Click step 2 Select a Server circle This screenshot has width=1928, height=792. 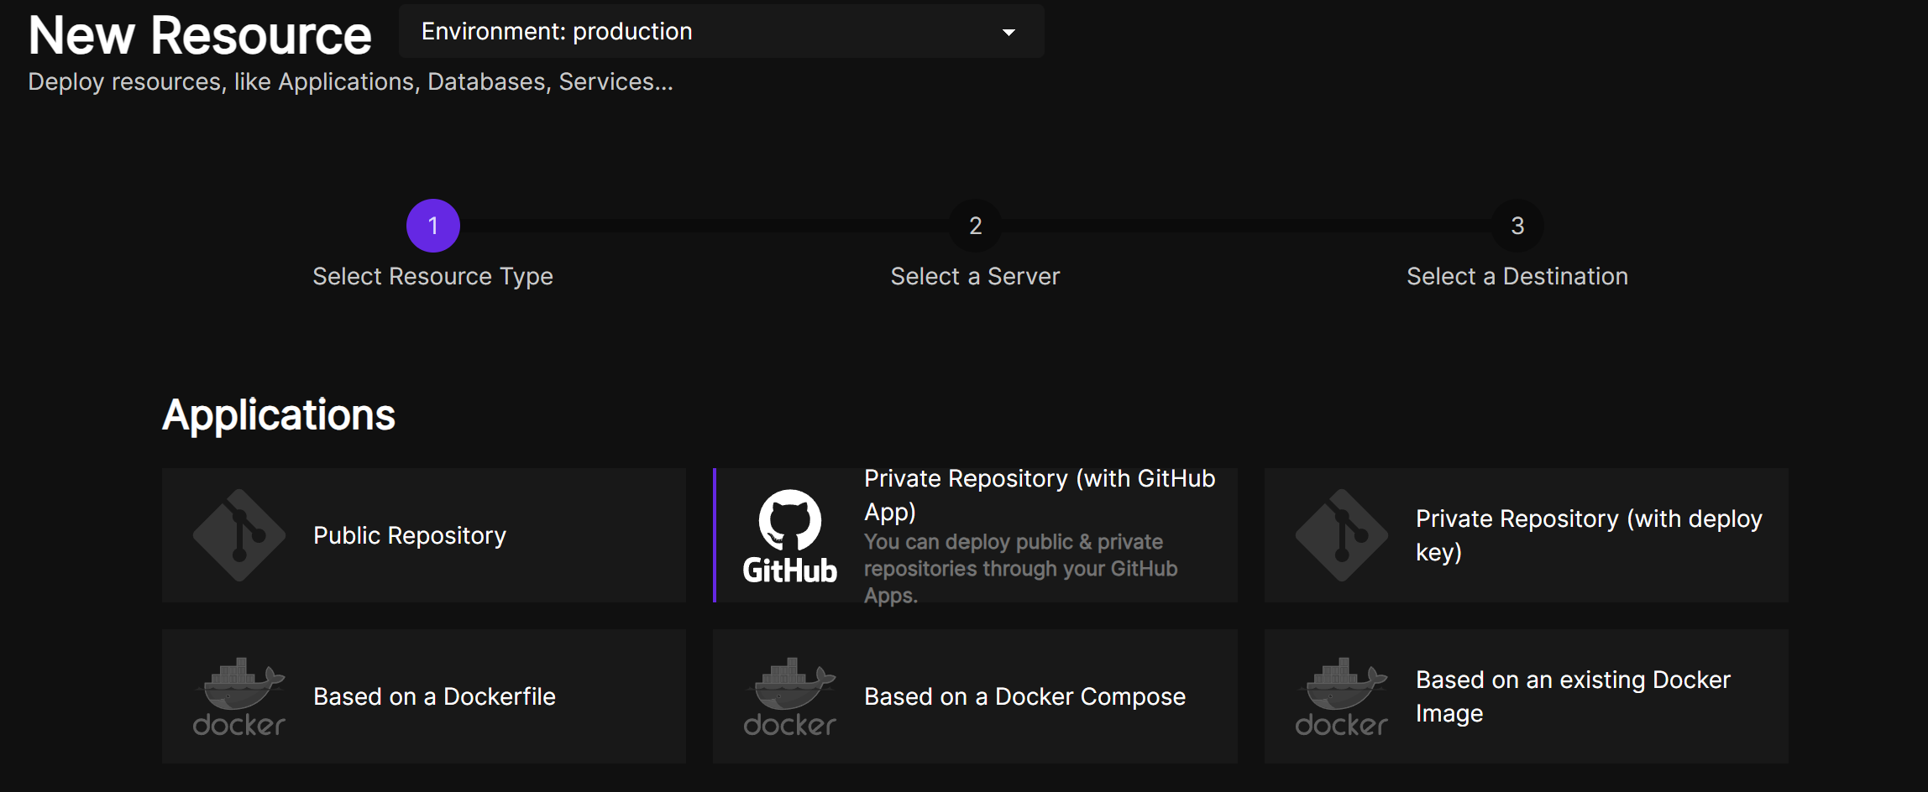pyautogui.click(x=975, y=225)
